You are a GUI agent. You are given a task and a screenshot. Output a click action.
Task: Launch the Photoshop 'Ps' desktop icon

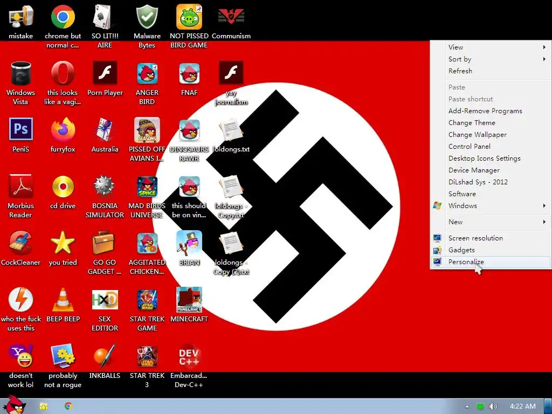pyautogui.click(x=20, y=129)
